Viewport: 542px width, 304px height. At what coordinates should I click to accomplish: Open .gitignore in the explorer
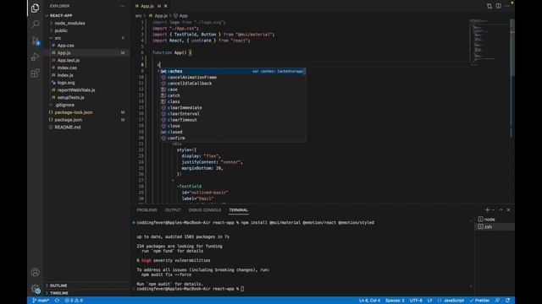[64, 105]
